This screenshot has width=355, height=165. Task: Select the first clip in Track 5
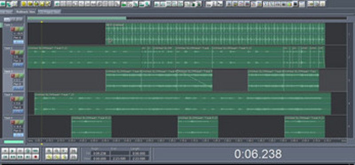(91, 127)
